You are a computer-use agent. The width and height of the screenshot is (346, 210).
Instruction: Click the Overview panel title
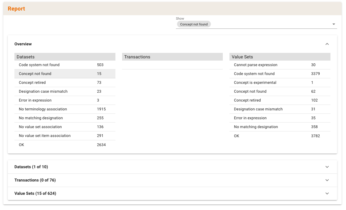tap(23, 44)
